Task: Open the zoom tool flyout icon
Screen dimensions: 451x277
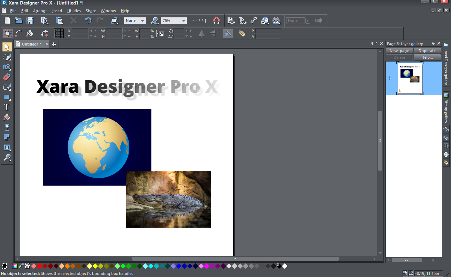Action: tap(155, 21)
